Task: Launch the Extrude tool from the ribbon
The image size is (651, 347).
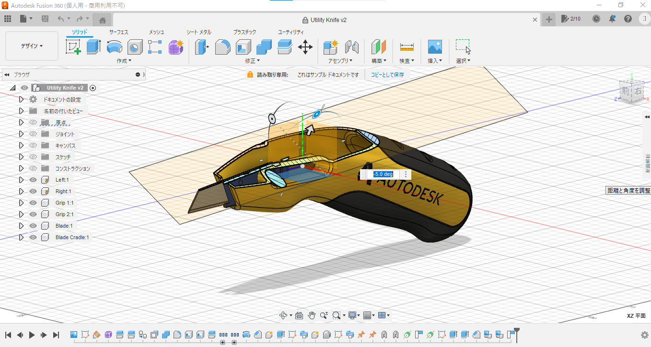Action: 93,46
